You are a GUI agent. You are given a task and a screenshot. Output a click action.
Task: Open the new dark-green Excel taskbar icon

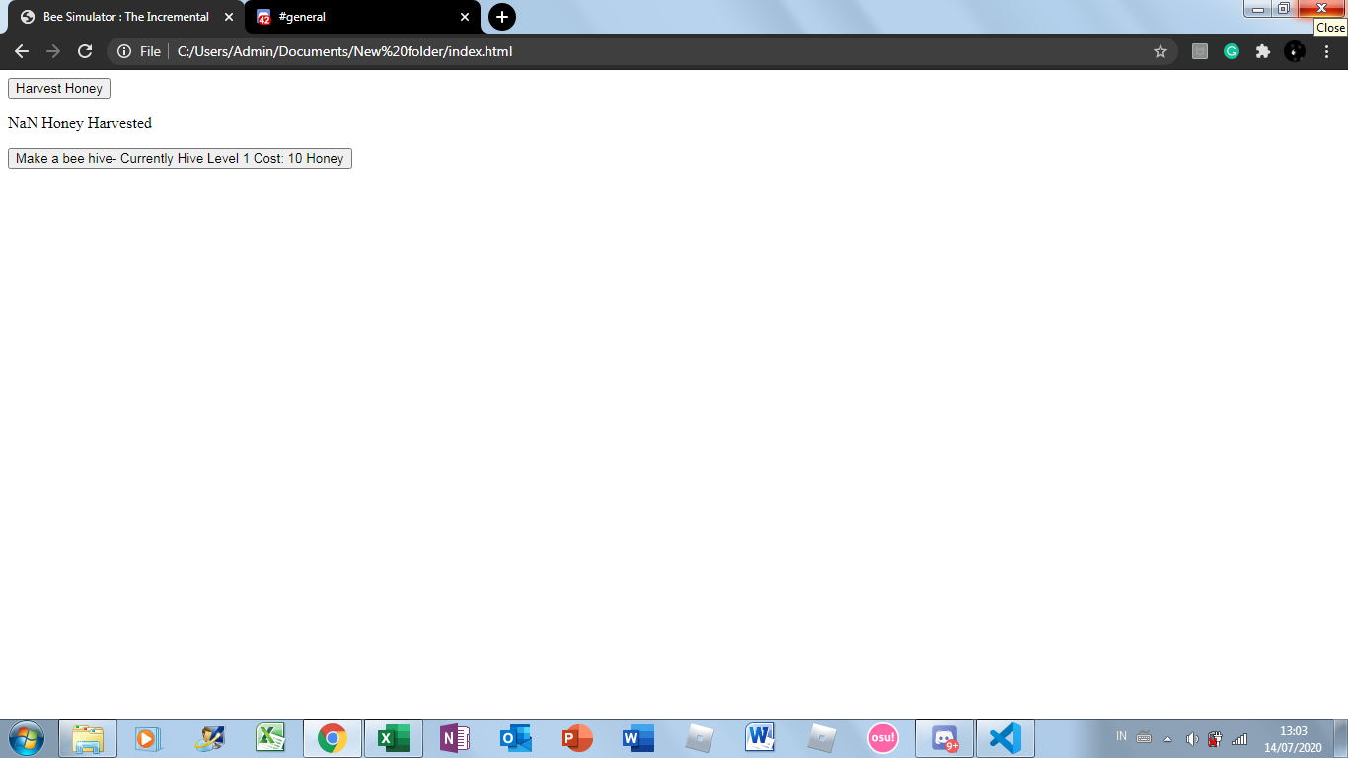tap(394, 738)
